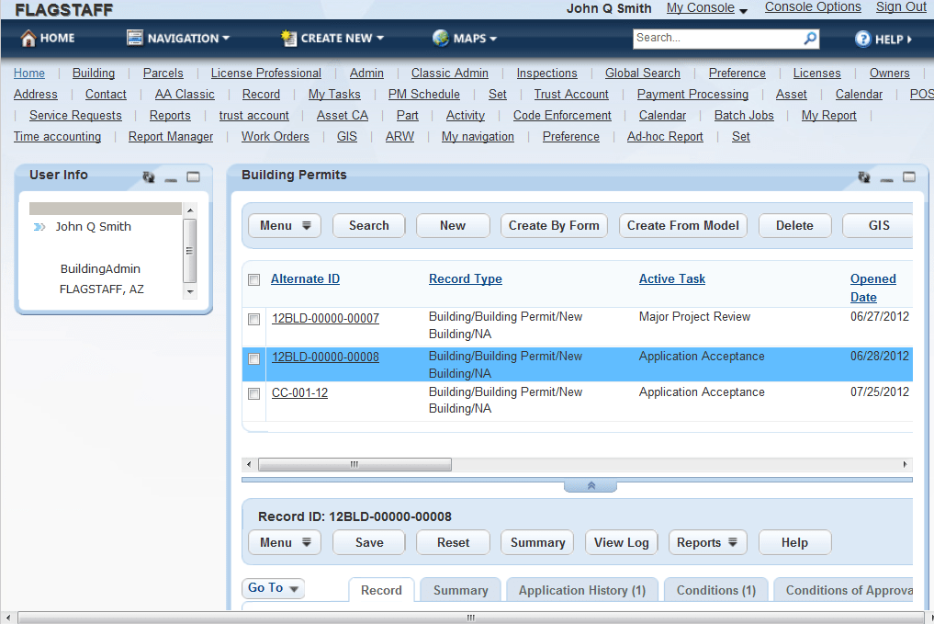Open the My Console dropdown
Viewport: 934px width, 624px height.
(706, 8)
